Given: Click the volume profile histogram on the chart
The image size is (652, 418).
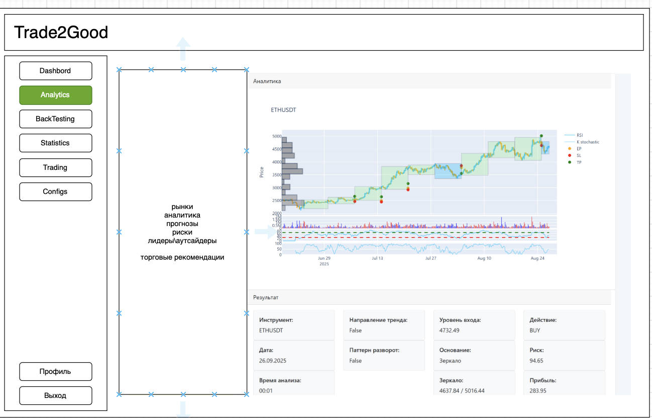Looking at the screenshot, I should [290, 170].
